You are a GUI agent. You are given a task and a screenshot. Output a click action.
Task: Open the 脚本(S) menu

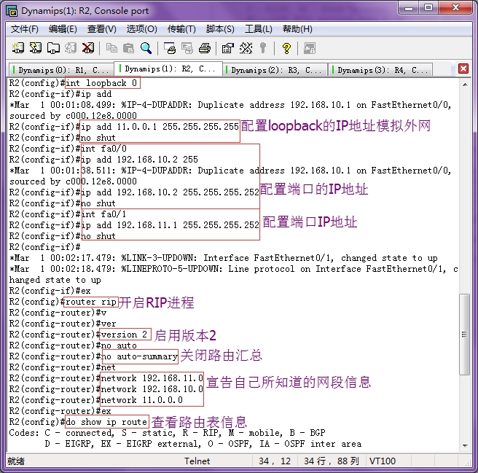[x=220, y=29]
